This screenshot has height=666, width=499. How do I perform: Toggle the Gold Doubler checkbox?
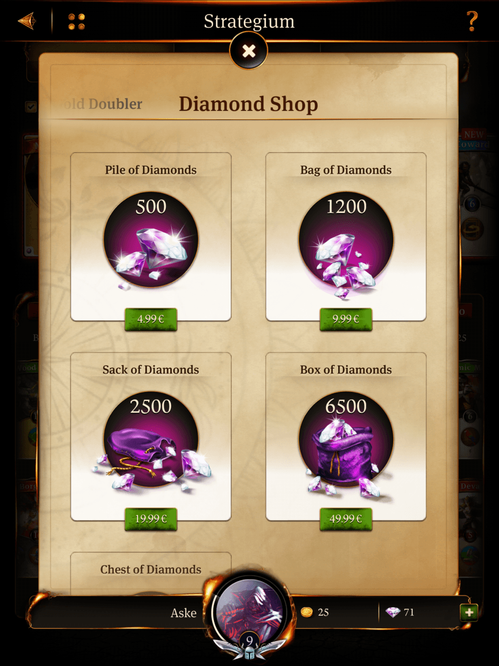tap(30, 106)
